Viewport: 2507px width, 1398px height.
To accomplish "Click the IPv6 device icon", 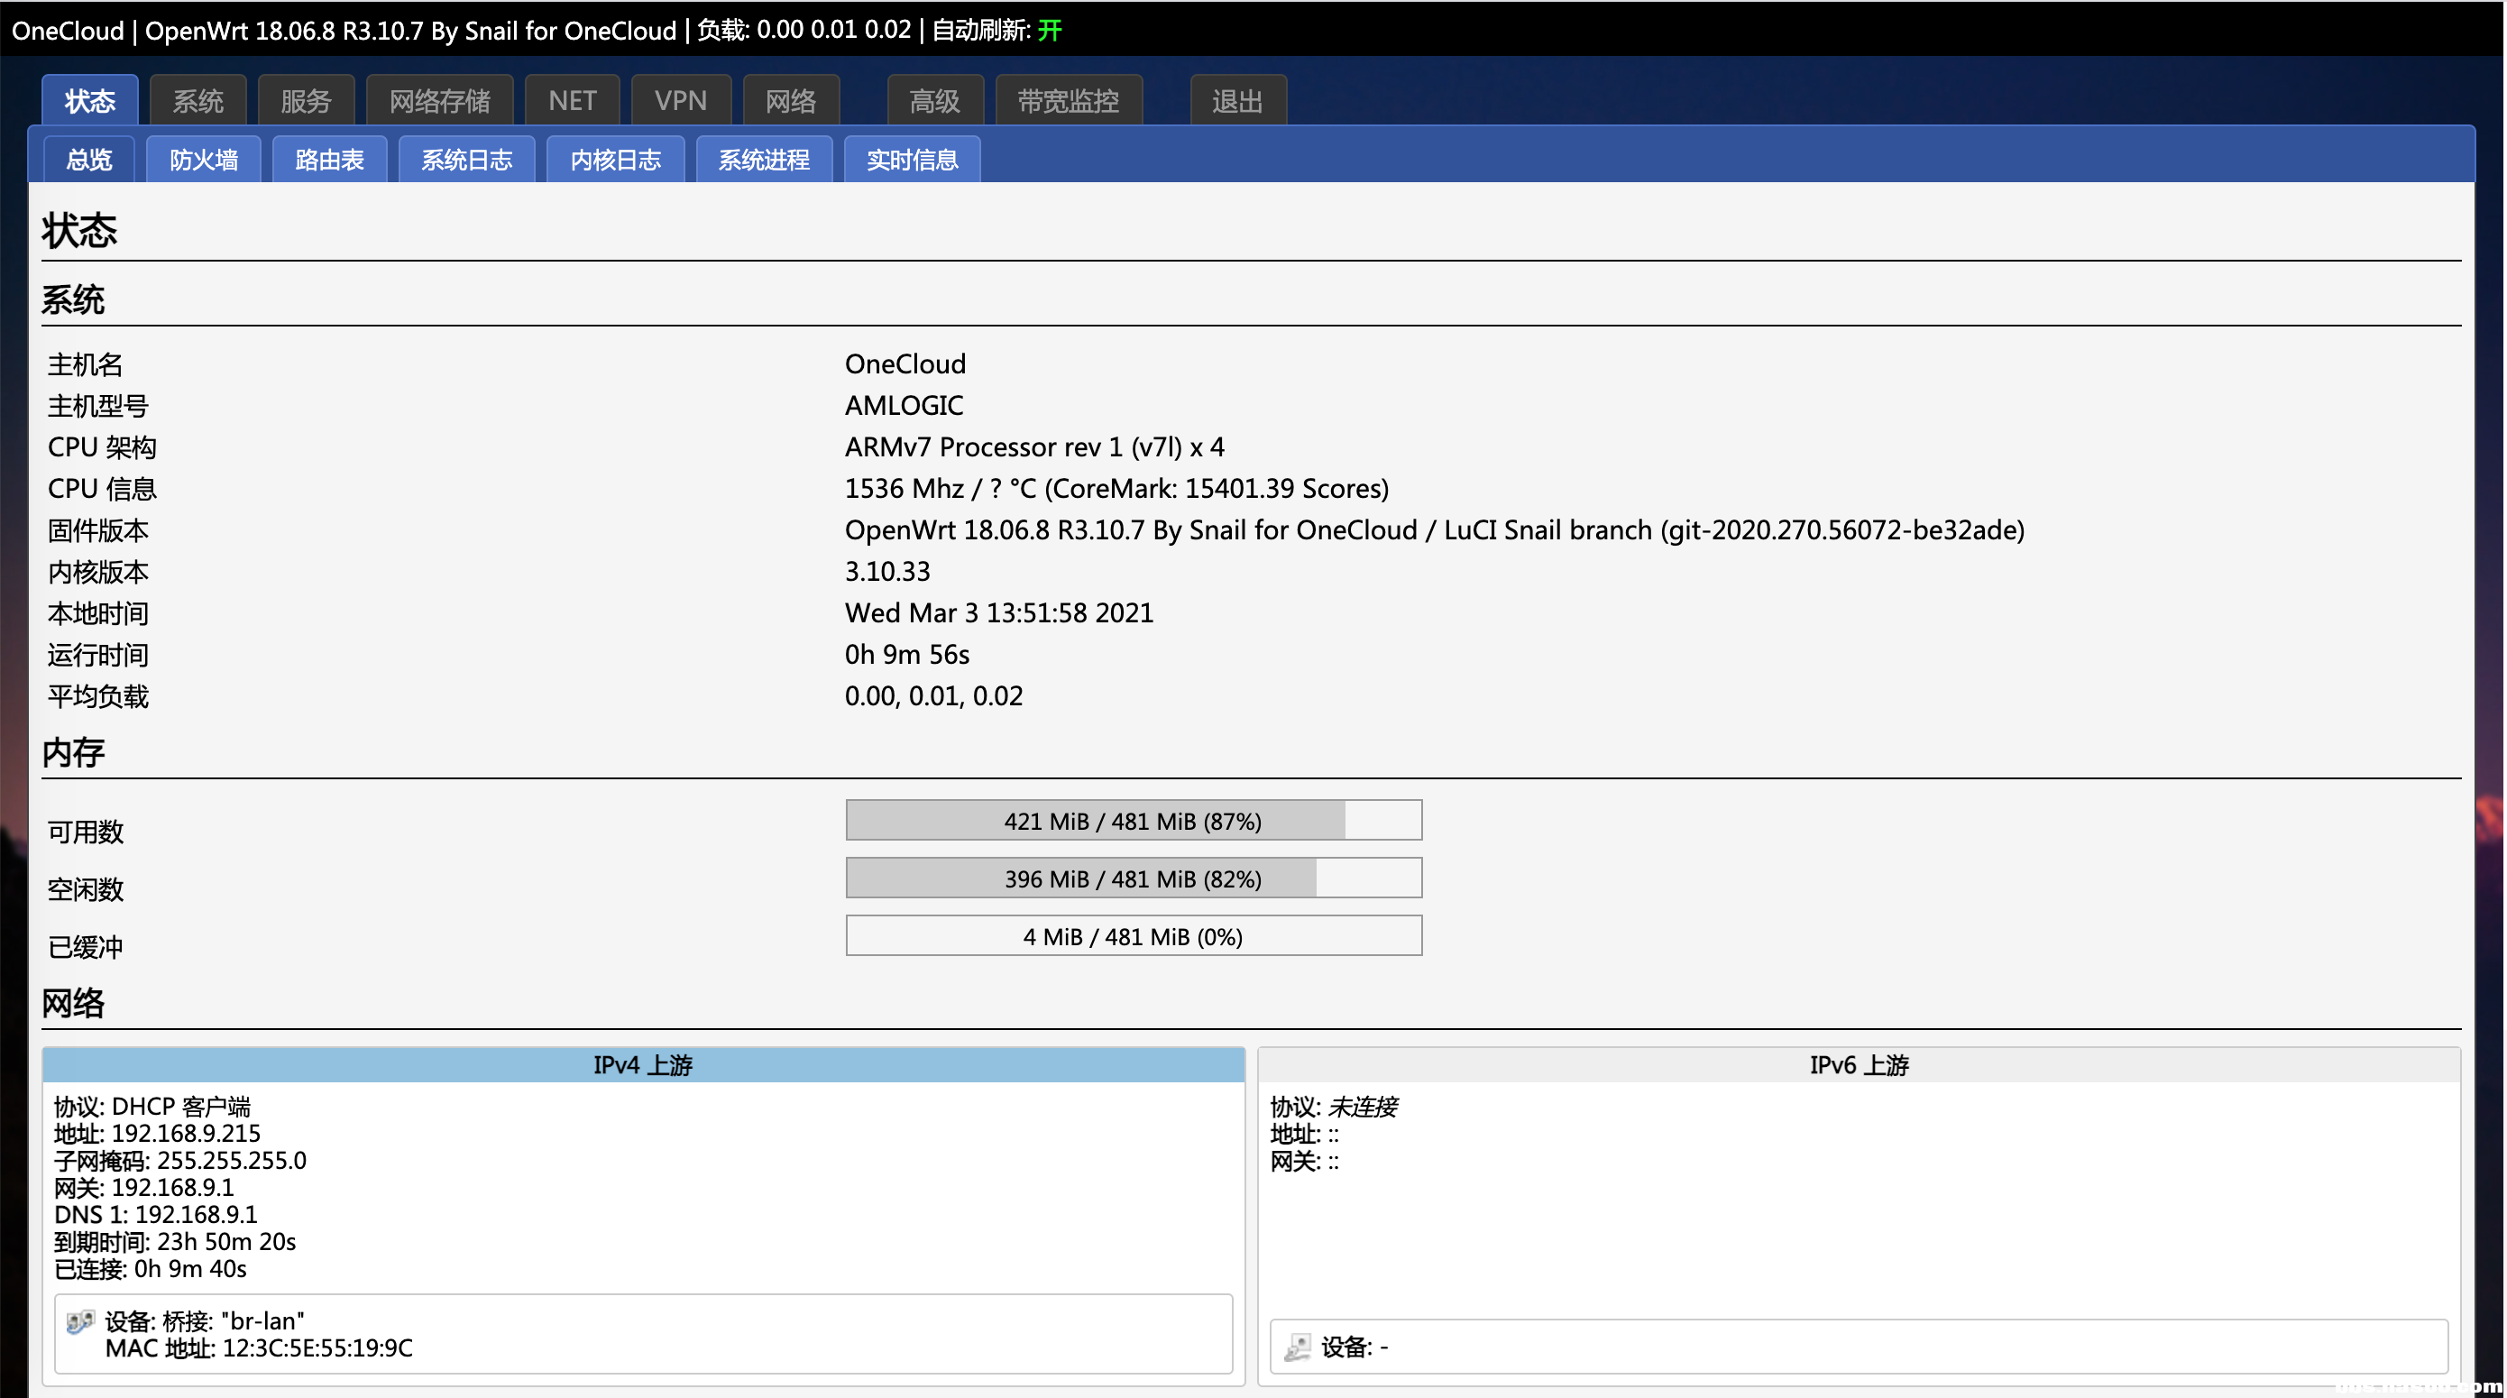I will click(x=1298, y=1347).
